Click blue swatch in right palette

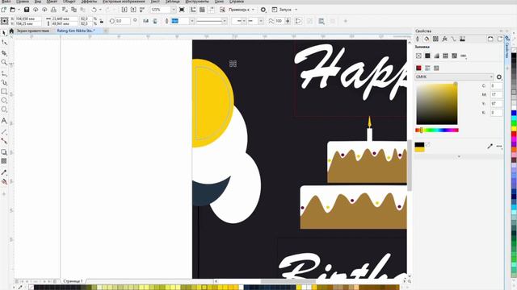tap(514, 113)
